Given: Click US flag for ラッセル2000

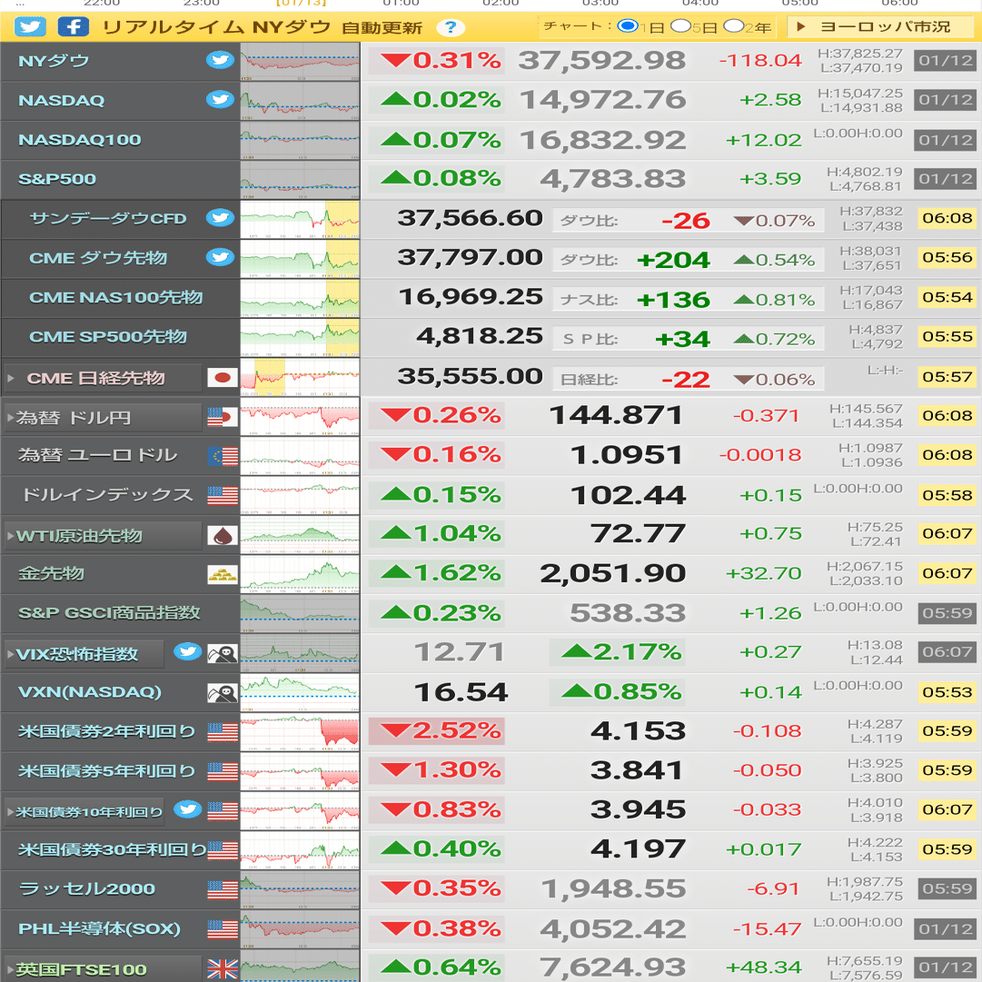Looking at the screenshot, I should [223, 890].
